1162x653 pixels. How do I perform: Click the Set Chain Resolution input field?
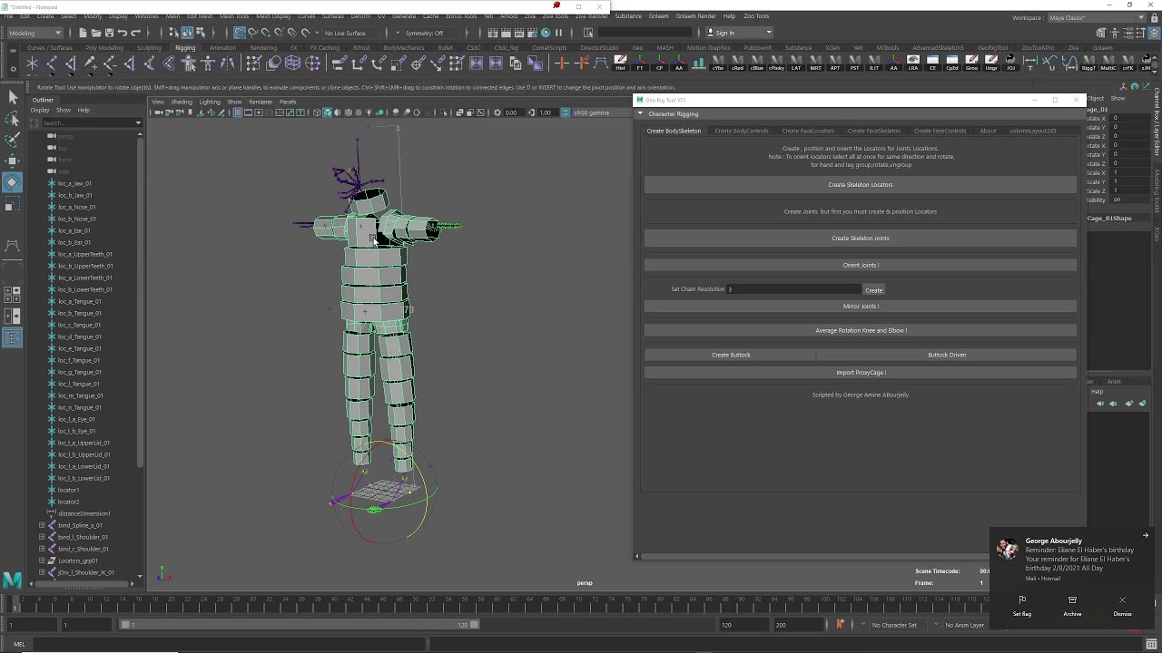tap(793, 289)
